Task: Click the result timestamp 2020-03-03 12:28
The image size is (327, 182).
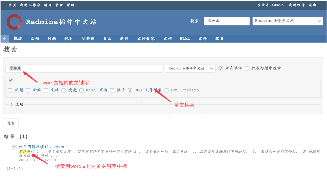Action: 37,160
